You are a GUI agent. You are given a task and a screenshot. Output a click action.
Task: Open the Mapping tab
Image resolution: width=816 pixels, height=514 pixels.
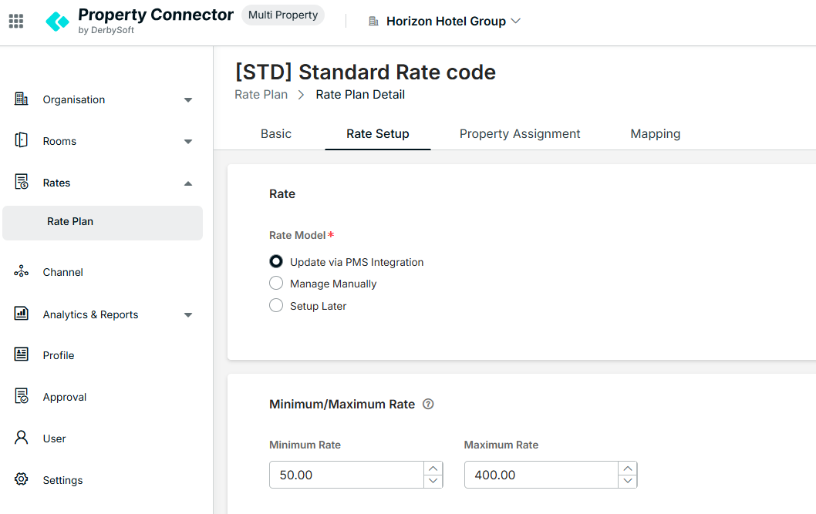[x=655, y=133]
